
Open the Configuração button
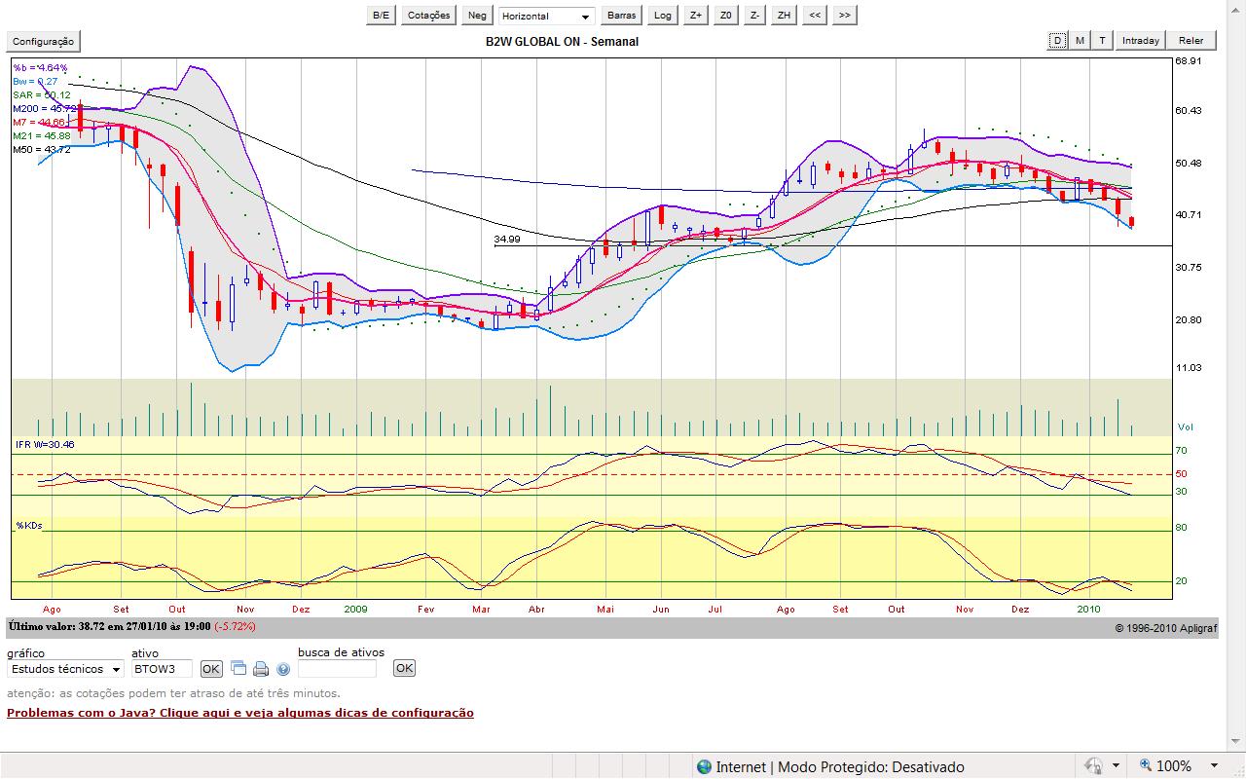(x=43, y=41)
